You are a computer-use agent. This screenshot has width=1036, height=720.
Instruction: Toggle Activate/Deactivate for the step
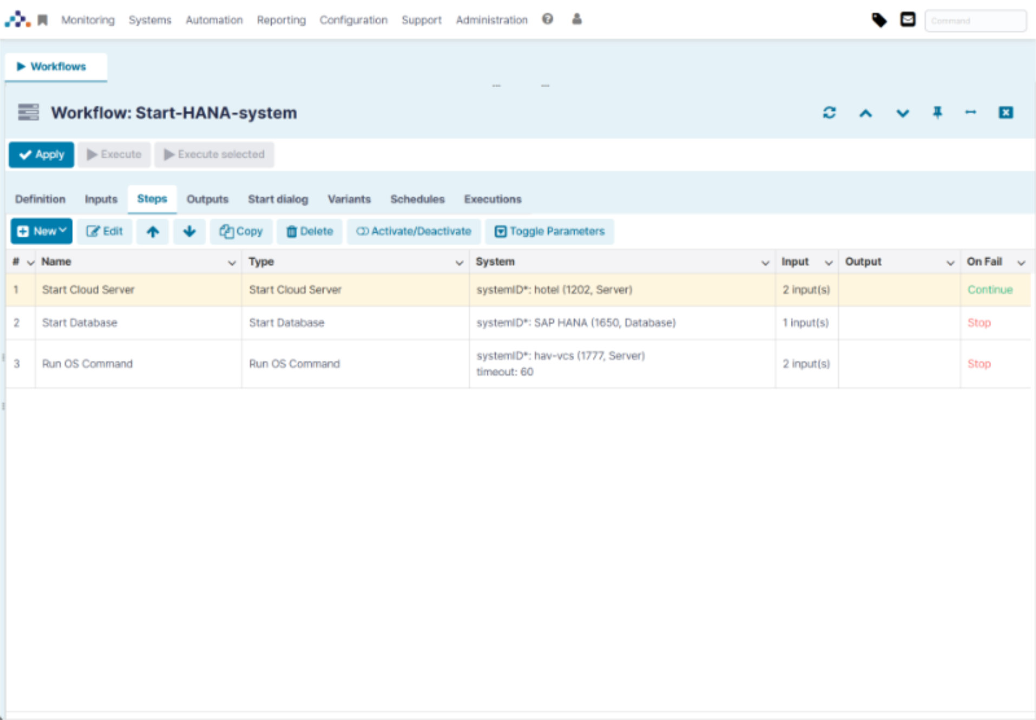coord(414,232)
